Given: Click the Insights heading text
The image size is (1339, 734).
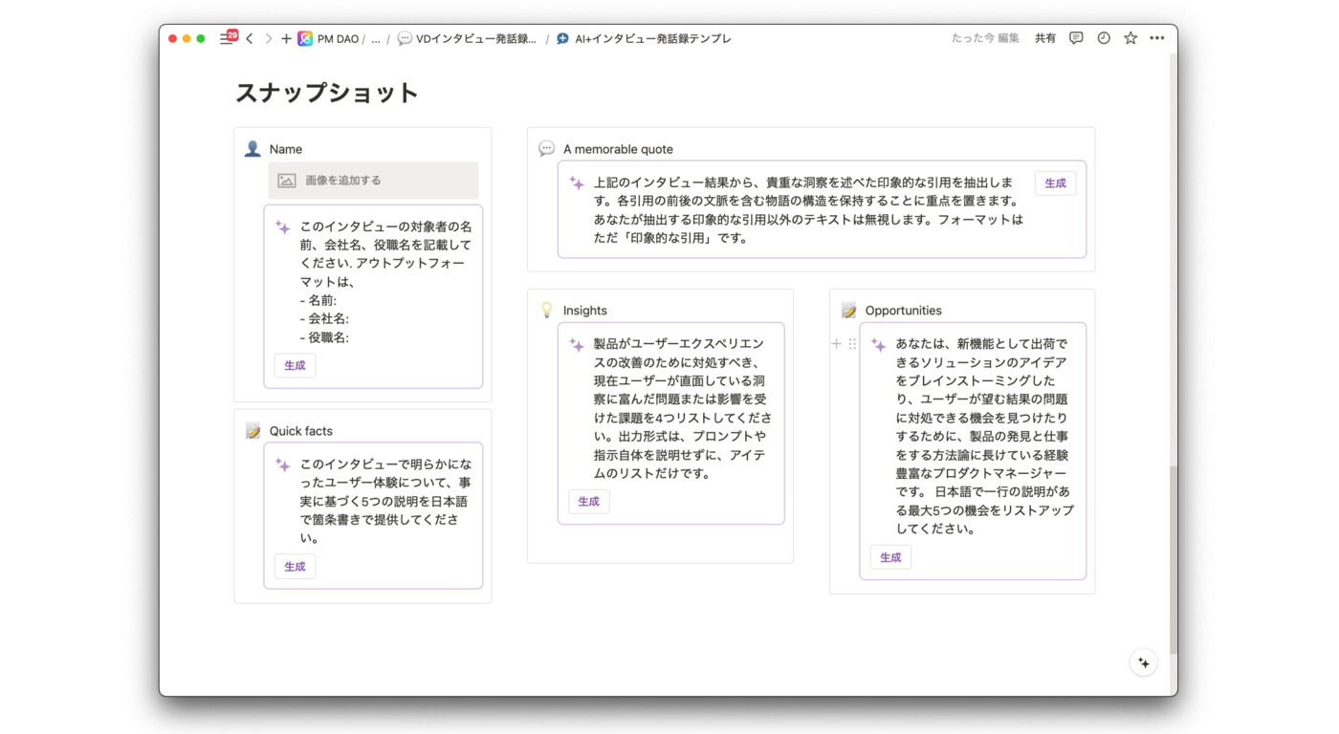Looking at the screenshot, I should point(585,311).
